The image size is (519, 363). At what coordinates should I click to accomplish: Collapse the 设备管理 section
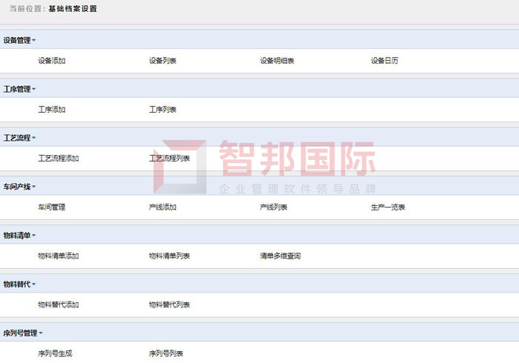tap(19, 40)
